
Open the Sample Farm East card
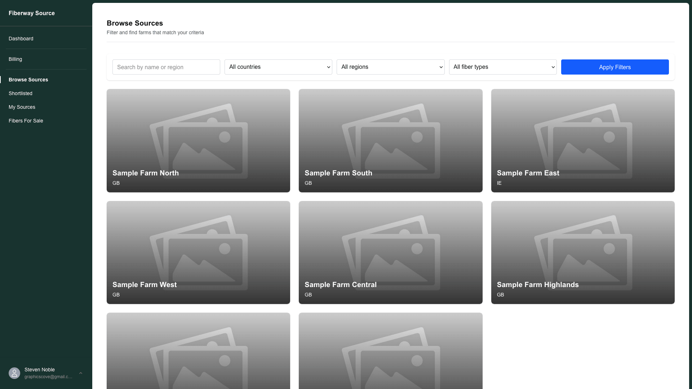pos(583,140)
